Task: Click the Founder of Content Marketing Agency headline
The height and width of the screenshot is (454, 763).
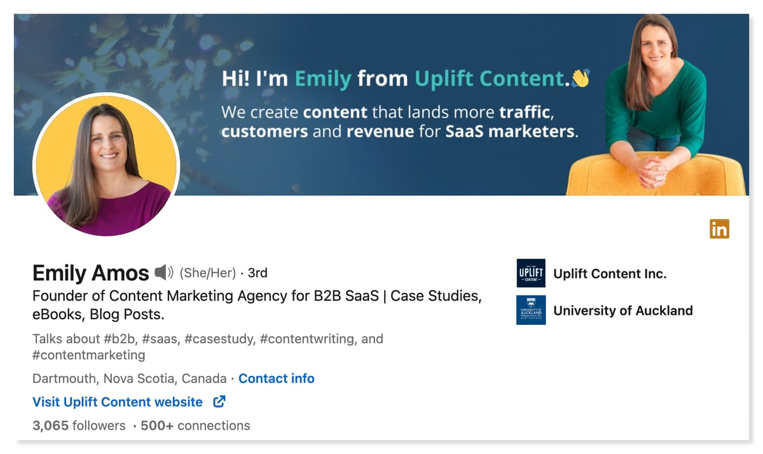Action: (x=257, y=305)
